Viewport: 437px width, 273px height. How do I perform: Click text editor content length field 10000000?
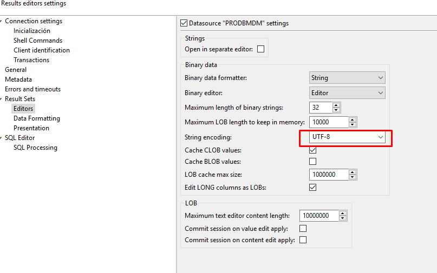(319, 216)
